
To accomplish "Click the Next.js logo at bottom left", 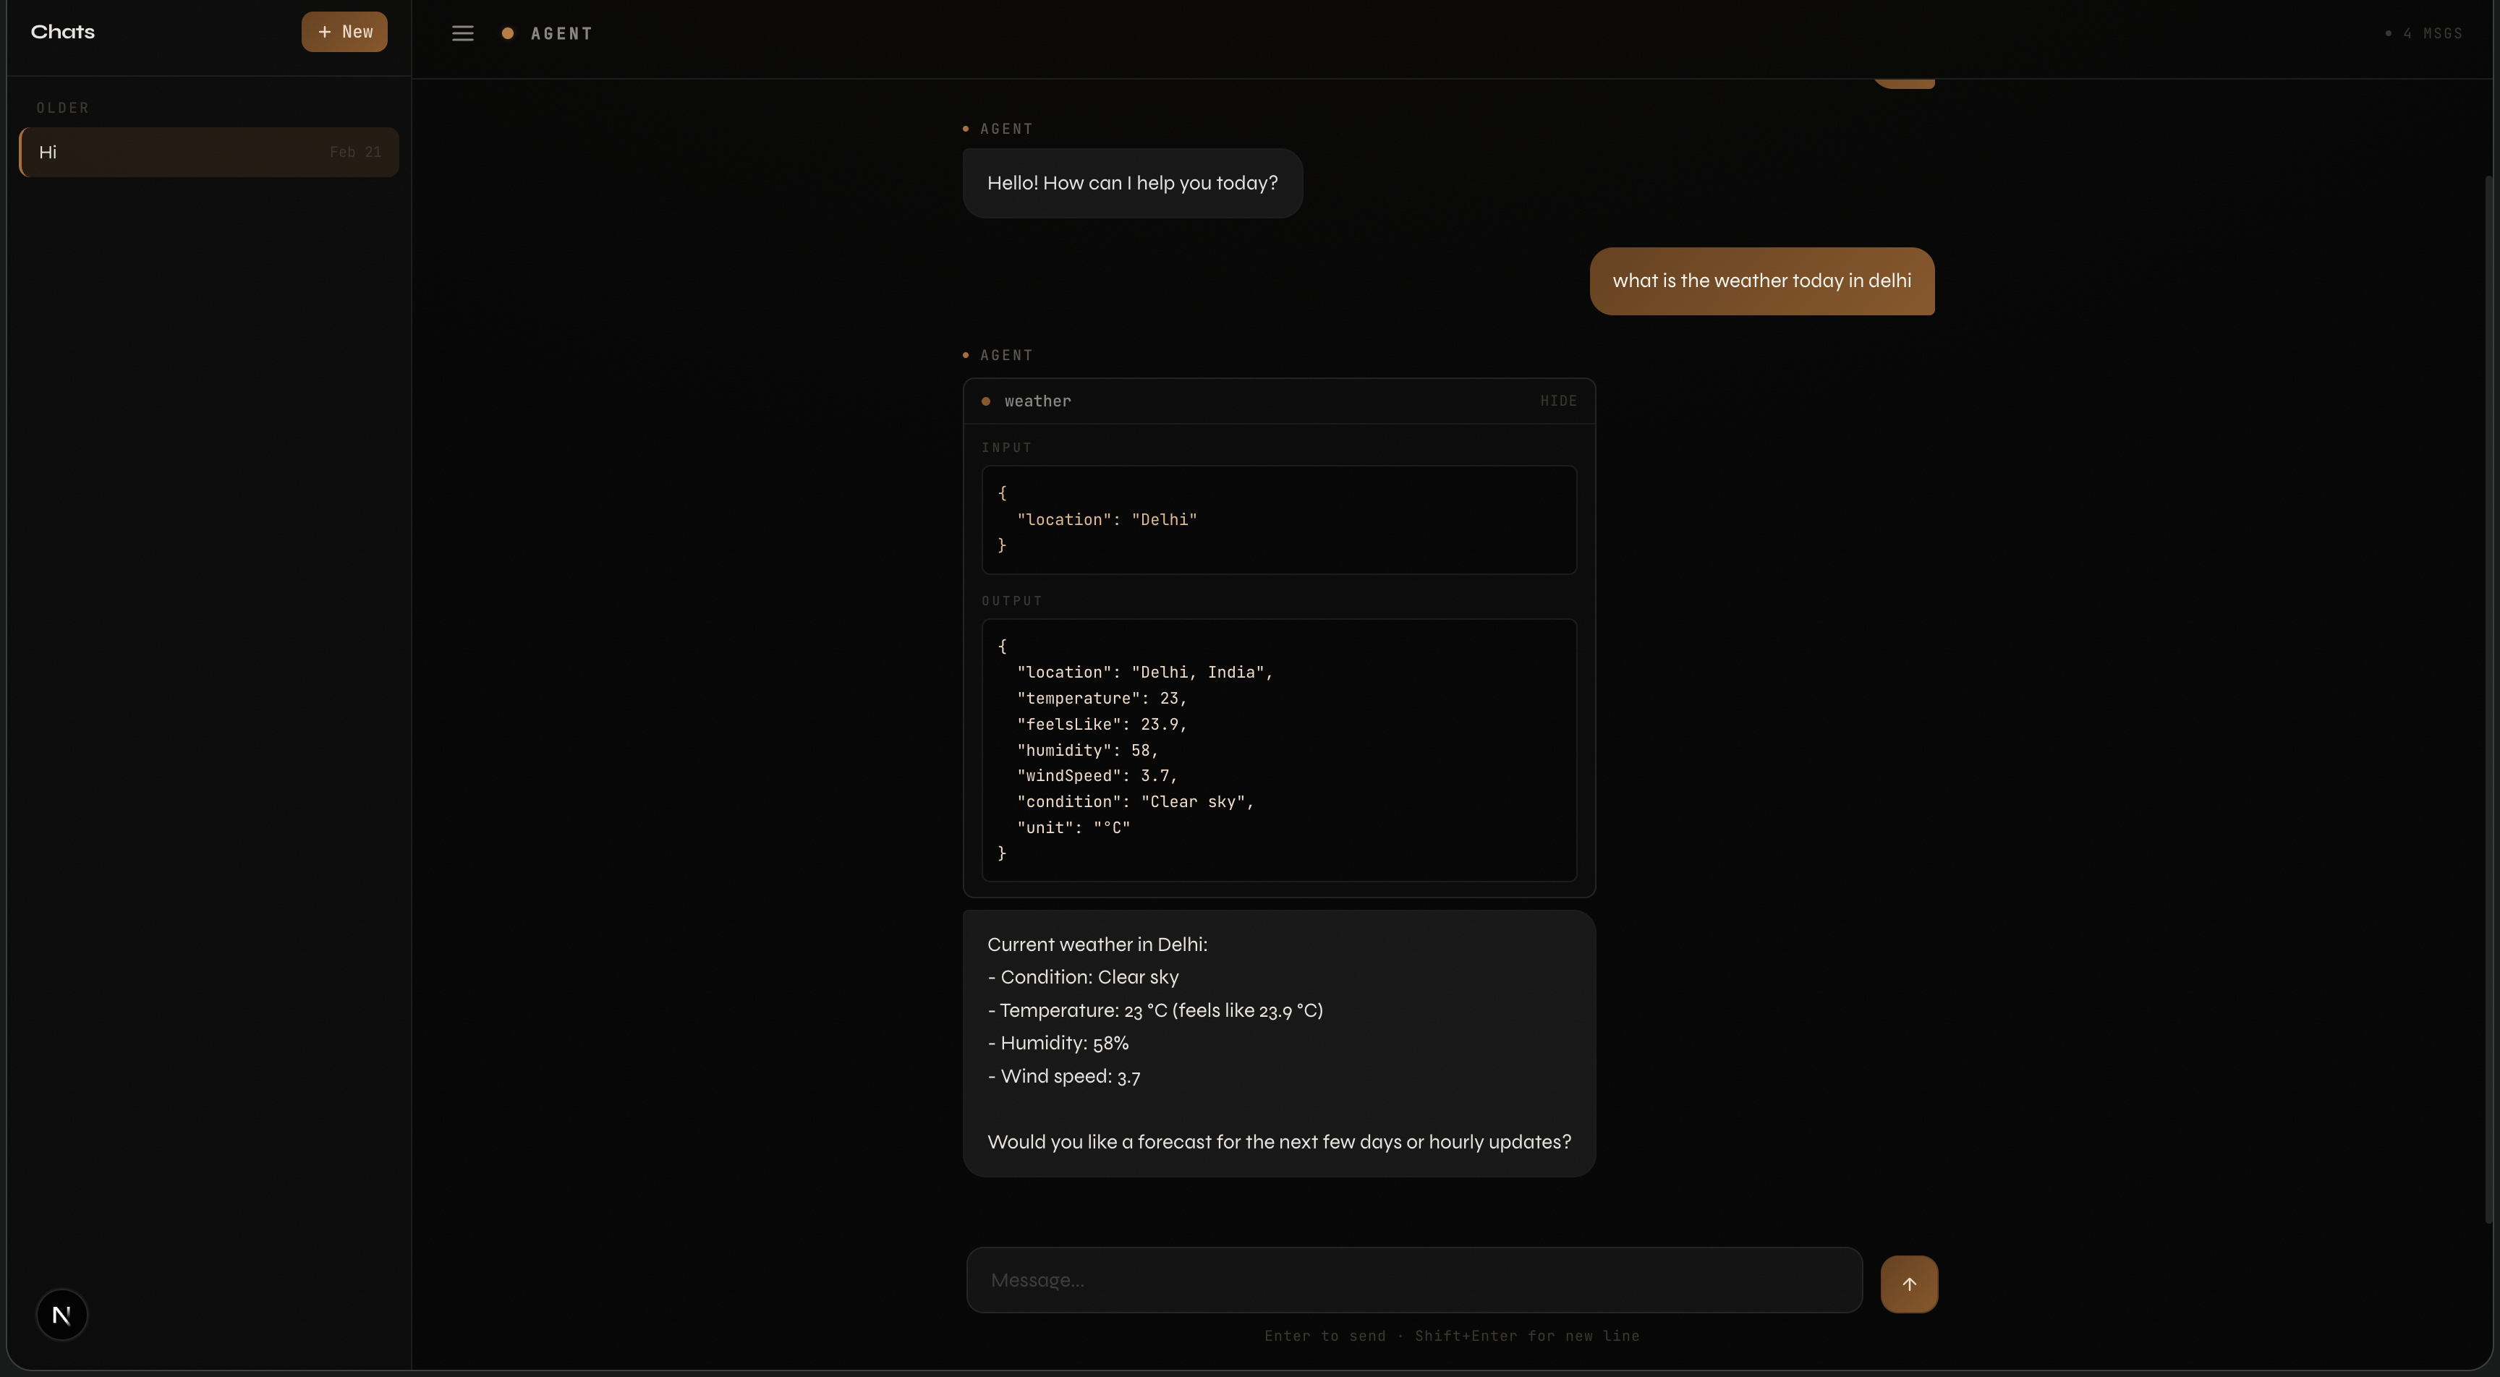I will [61, 1314].
